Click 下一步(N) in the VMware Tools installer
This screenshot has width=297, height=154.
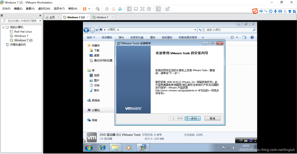pyautogui.click(x=193, y=119)
